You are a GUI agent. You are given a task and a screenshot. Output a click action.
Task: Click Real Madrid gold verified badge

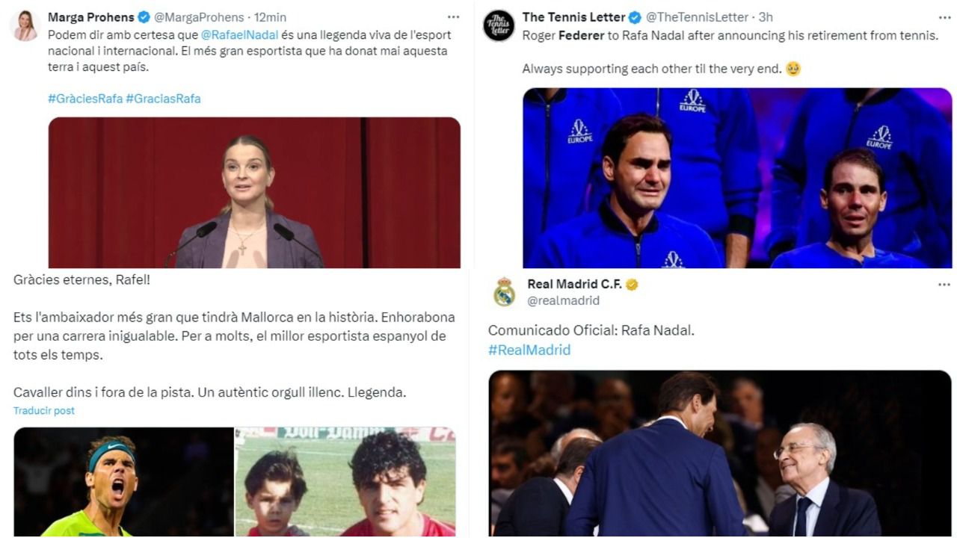coord(632,285)
